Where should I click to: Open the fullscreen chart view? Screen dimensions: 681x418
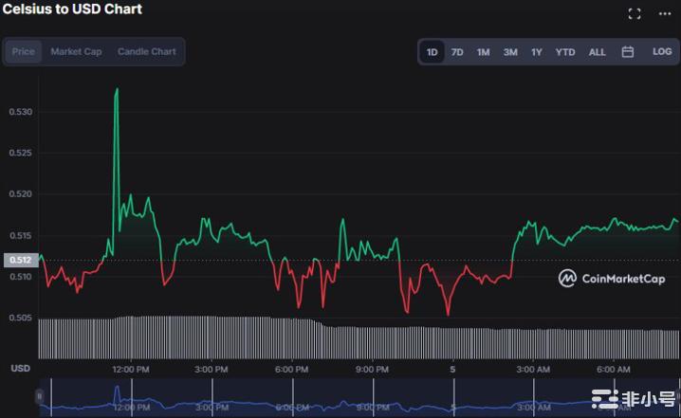pos(635,13)
